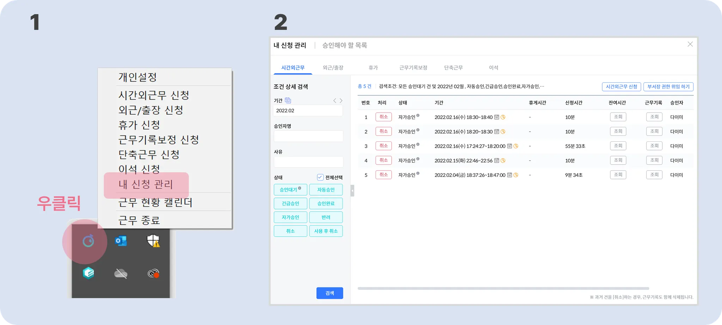Cancel request in row 1 with 취소
The width and height of the screenshot is (722, 325).
[384, 117]
